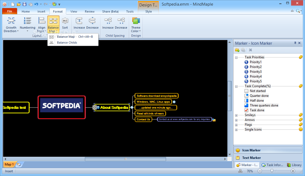
Task: Expand the Smileys marker group
Action: [x=236, y=115]
